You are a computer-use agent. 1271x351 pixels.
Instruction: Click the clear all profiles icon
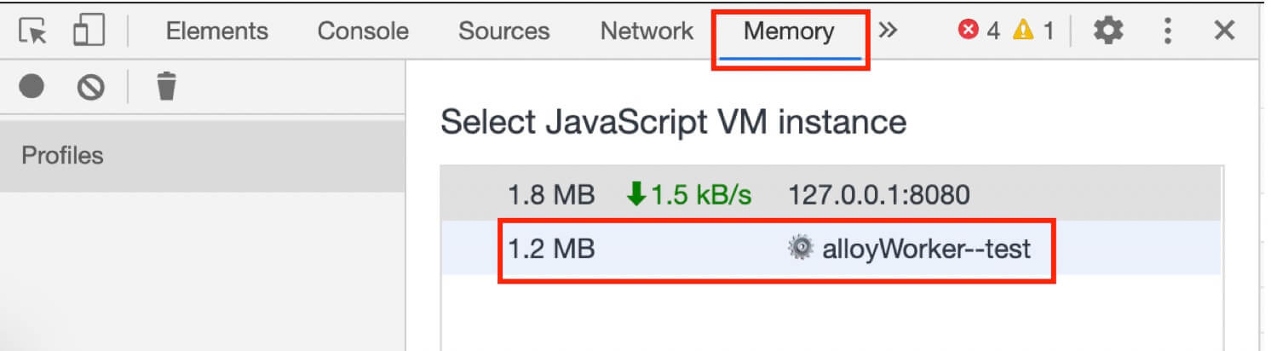[90, 87]
